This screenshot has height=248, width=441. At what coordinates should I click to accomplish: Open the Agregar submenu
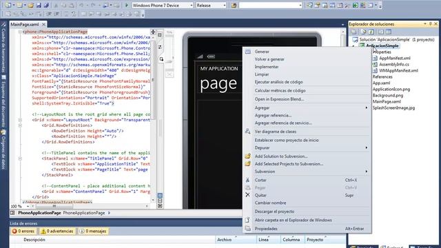click(307, 107)
